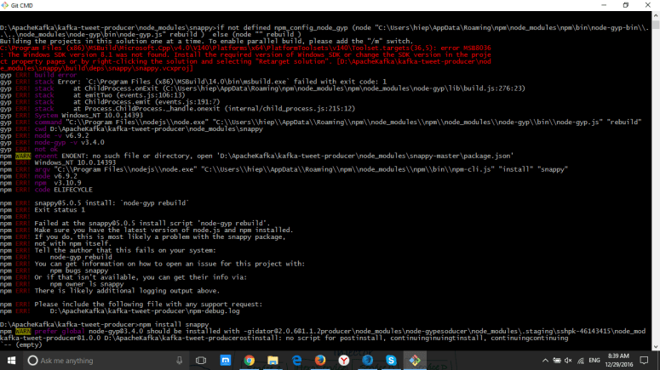Click Git CMD title bar icon menu

6,5
